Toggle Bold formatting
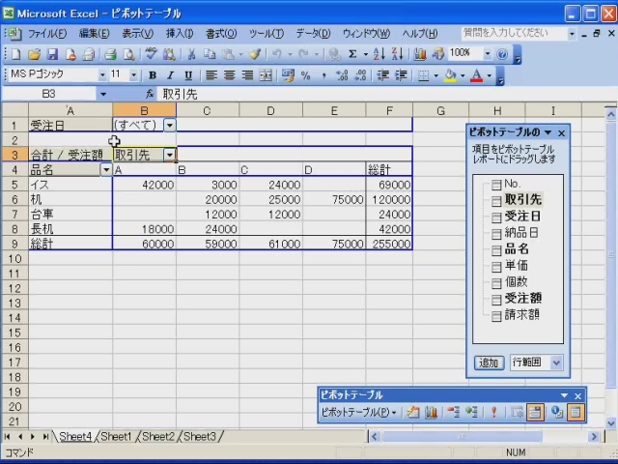Viewport: 618px width, 464px height. [153, 75]
